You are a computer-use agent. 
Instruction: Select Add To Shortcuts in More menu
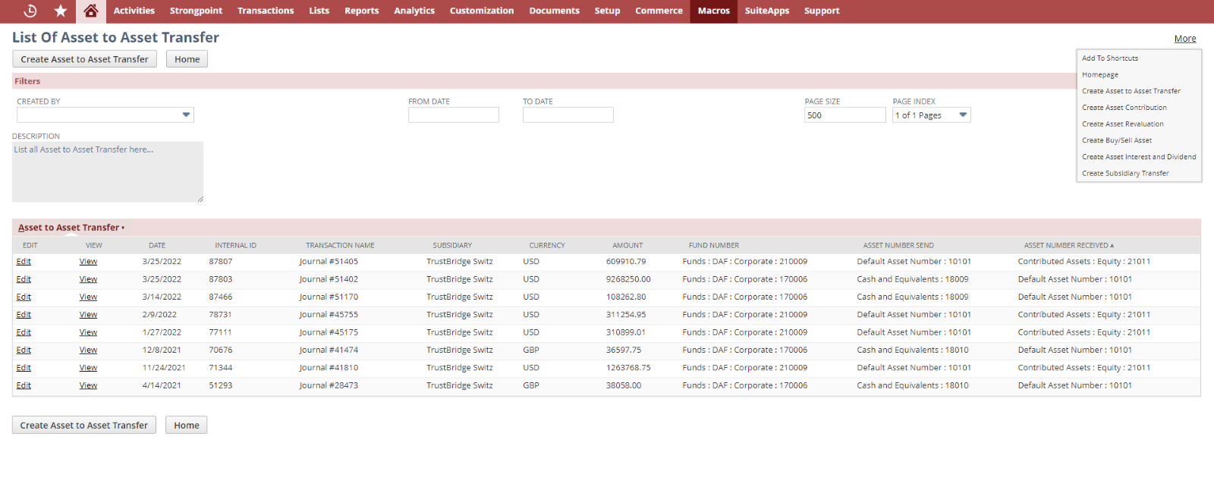click(x=1109, y=58)
